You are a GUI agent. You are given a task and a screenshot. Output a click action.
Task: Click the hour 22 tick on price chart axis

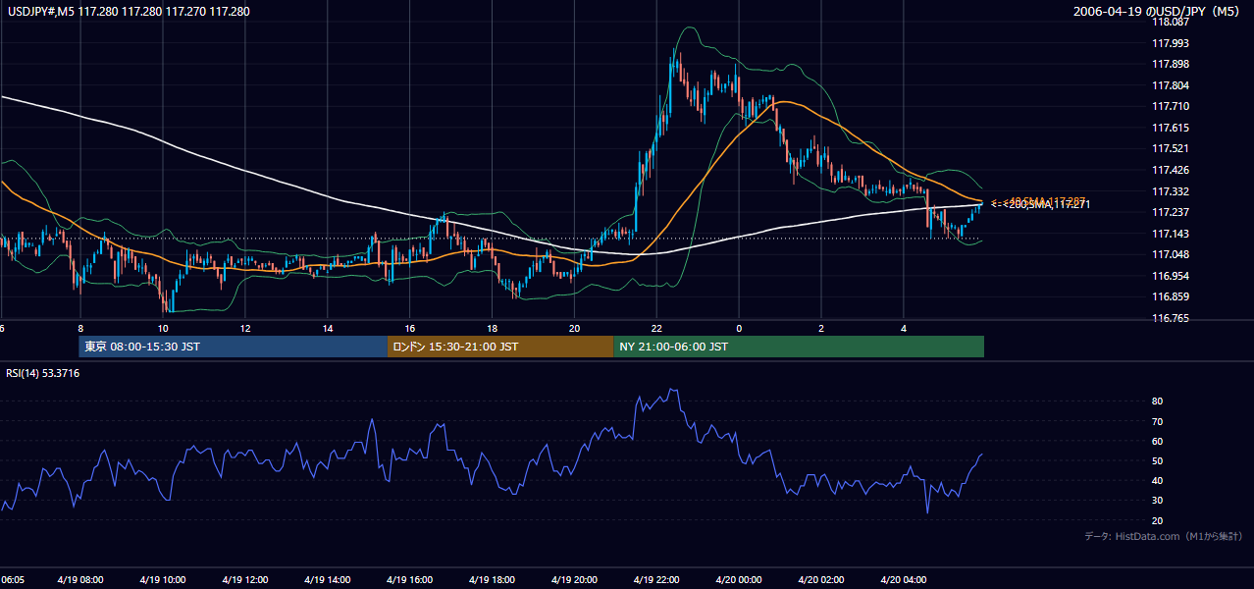click(656, 329)
